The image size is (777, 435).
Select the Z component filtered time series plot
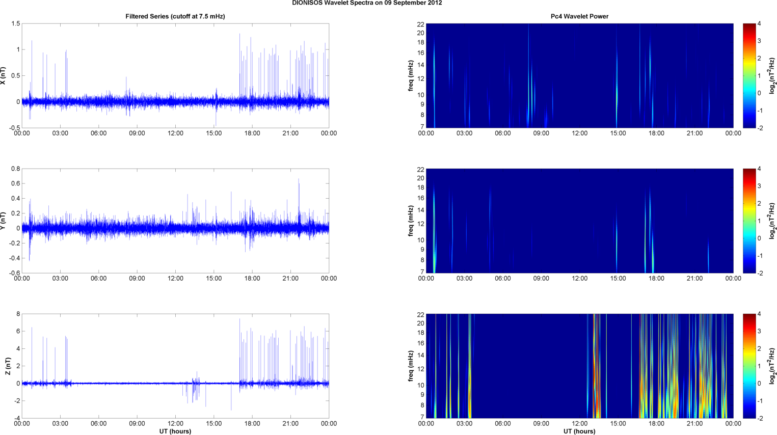coord(175,366)
